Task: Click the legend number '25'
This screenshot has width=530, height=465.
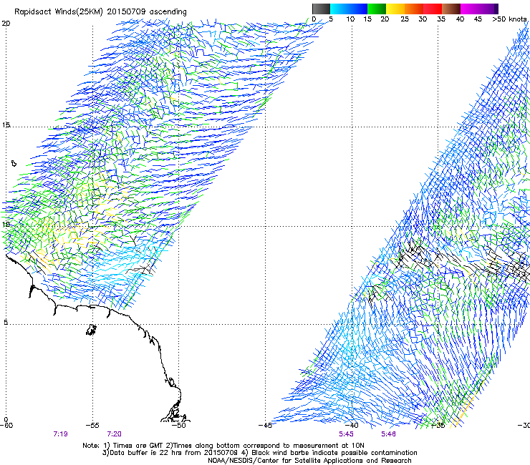Action: click(x=404, y=19)
